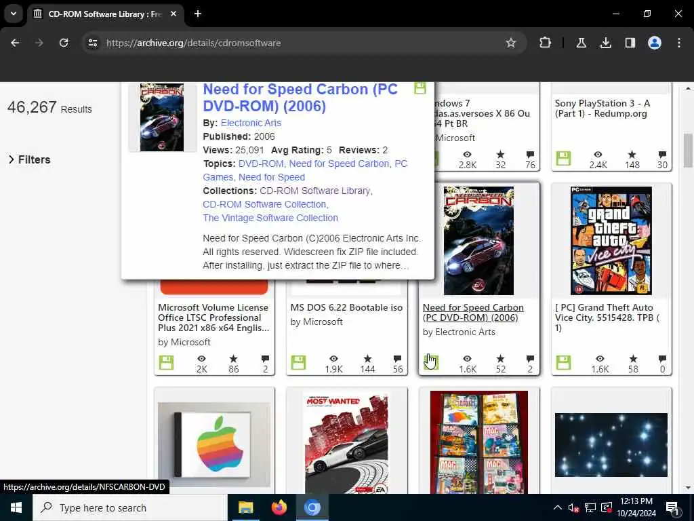Viewport: 694px width, 521px height.
Task: Open the tab search dropdown arrow
Action: coord(14,14)
